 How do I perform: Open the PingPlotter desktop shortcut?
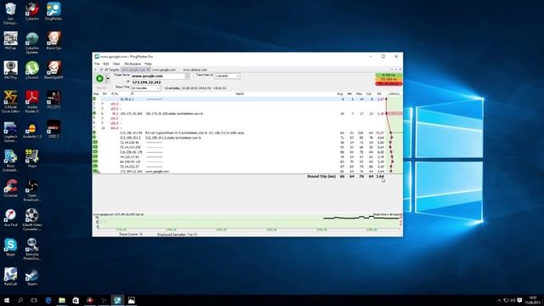click(x=54, y=11)
